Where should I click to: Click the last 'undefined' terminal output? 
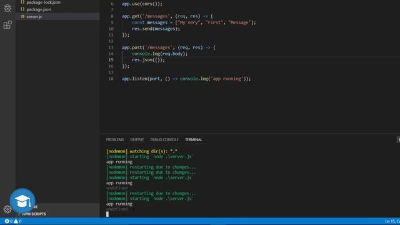click(x=117, y=209)
